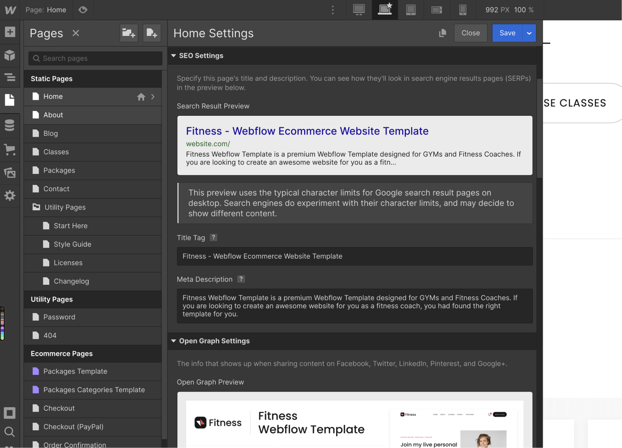
Task: Select the Password page
Action: tap(93, 317)
